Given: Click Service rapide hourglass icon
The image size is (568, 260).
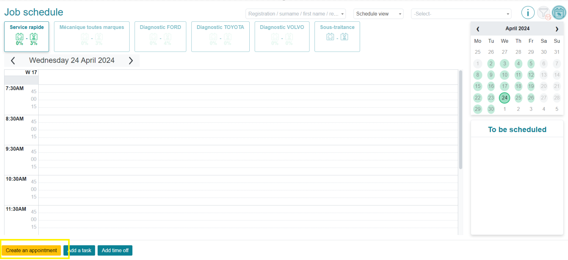Looking at the screenshot, I should point(33,37).
